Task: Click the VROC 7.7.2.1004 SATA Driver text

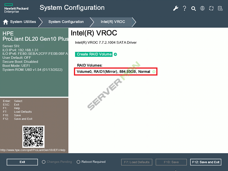Action: pyautogui.click(x=106, y=42)
